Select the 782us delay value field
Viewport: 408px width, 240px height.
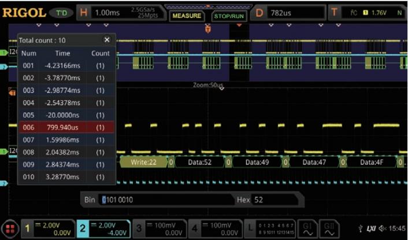tap(296, 13)
